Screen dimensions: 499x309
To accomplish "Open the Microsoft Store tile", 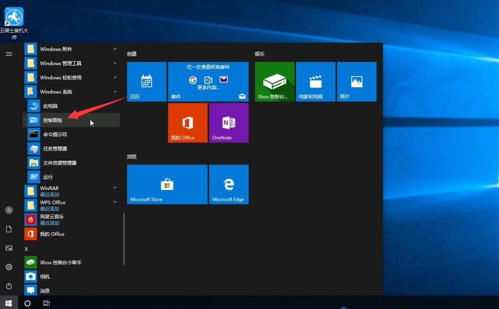I will [x=167, y=184].
